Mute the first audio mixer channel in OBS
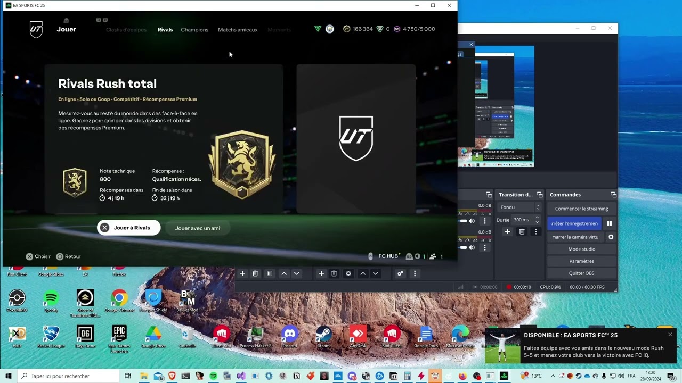This screenshot has height=383, width=682. (x=472, y=221)
